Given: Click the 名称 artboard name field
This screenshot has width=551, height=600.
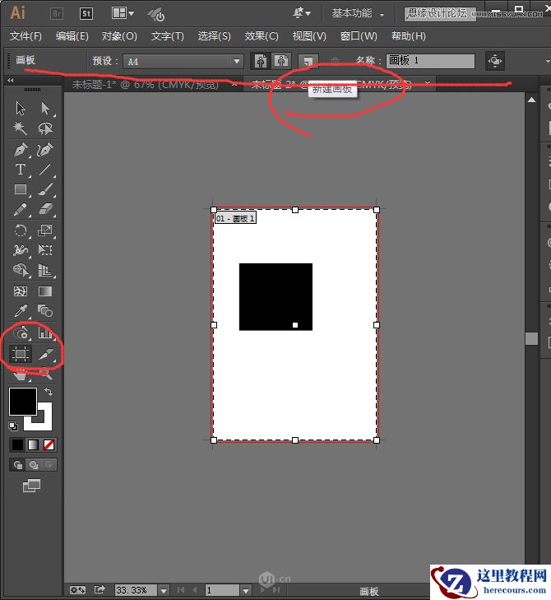Looking at the screenshot, I should pos(430,61).
